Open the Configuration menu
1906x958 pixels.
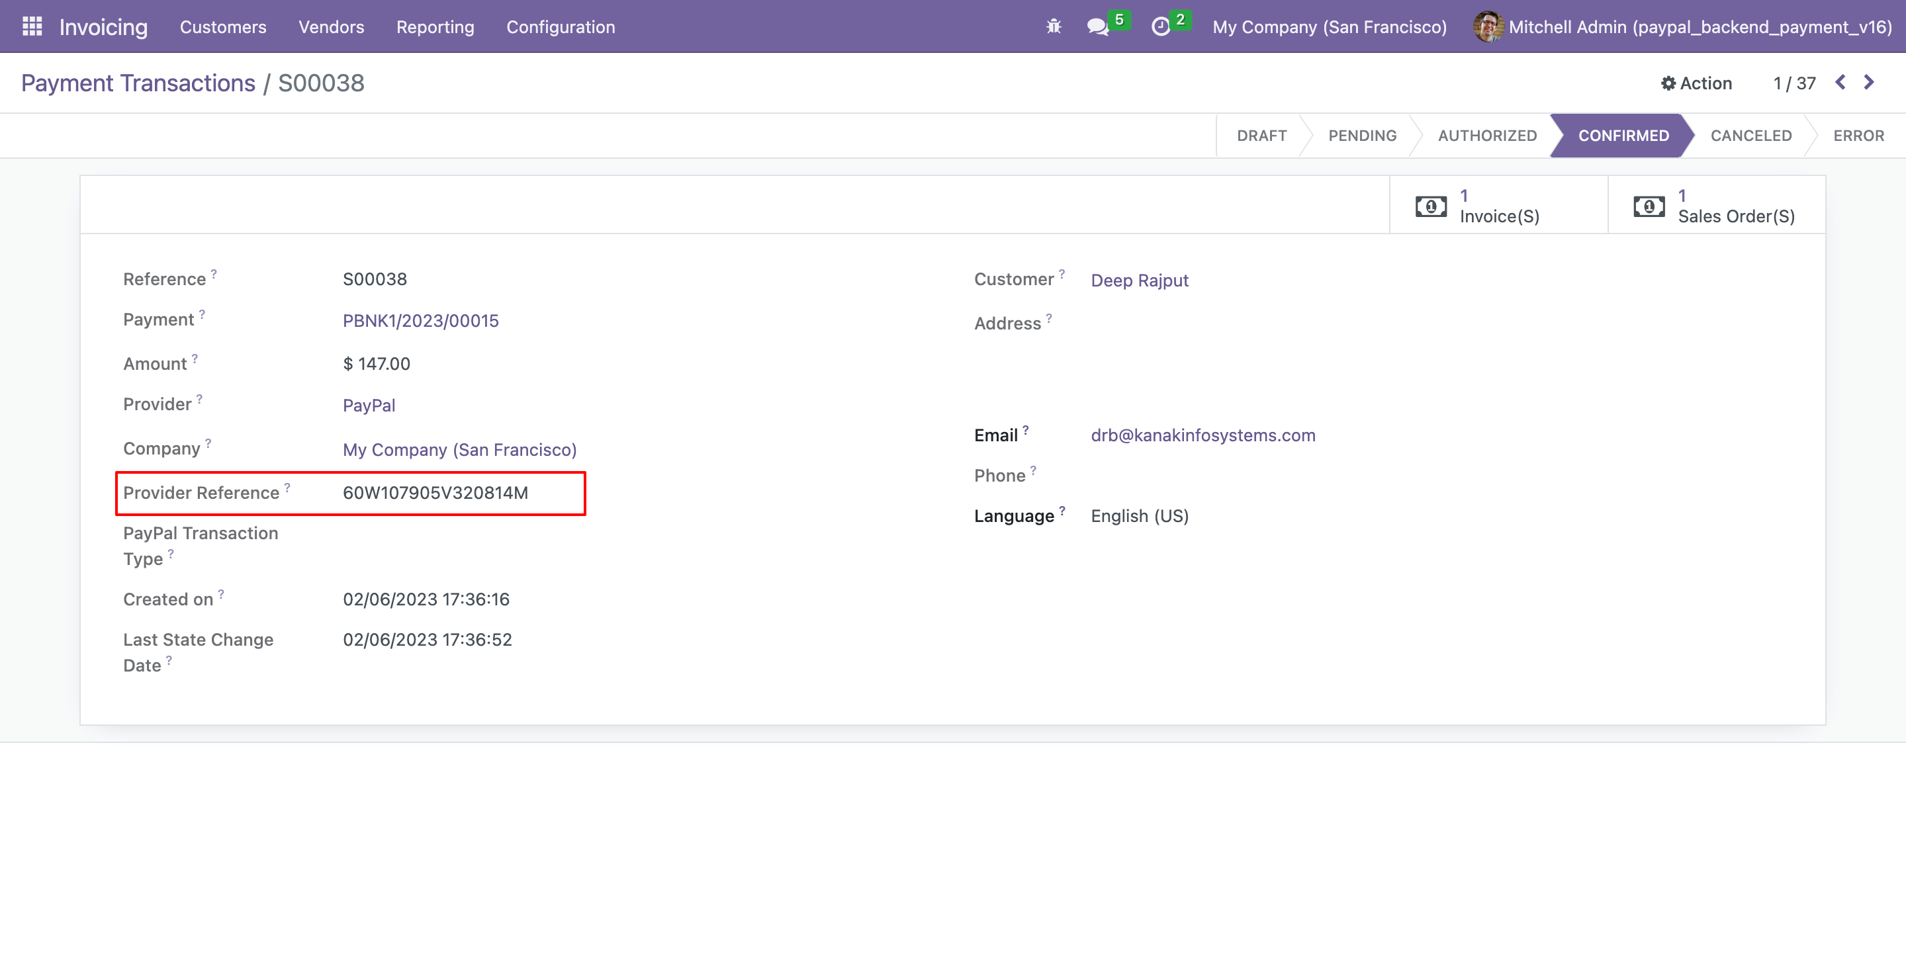[560, 26]
